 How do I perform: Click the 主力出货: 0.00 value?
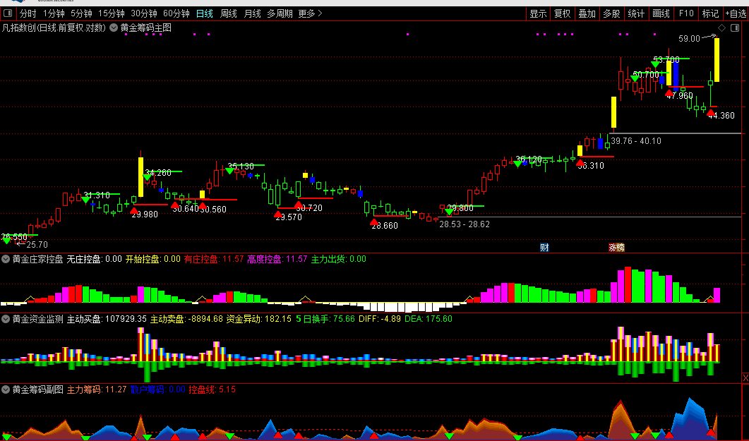[339, 259]
